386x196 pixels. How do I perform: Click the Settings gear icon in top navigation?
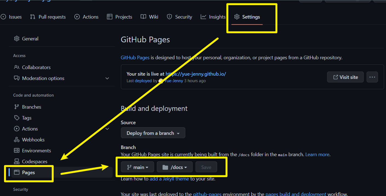[237, 17]
